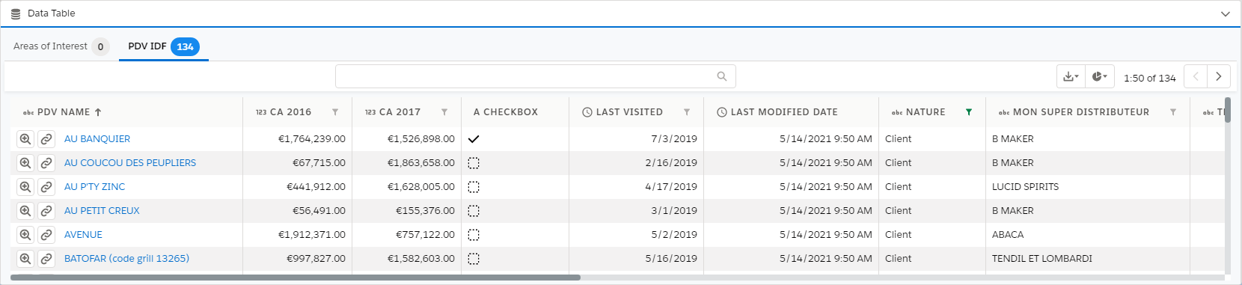Screen dimensions: 1242x285
Task: Sort by LAST MODIFIED DATE header
Action: point(784,112)
